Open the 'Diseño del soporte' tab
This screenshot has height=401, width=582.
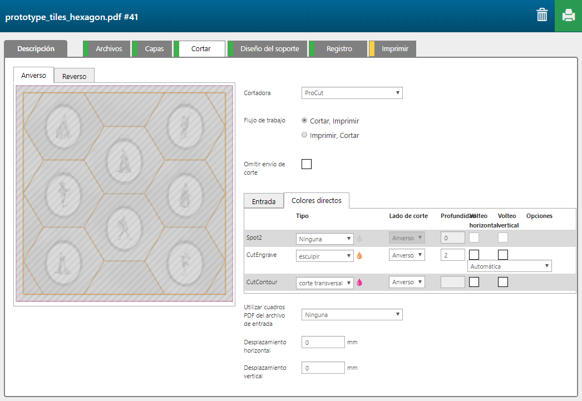269,49
